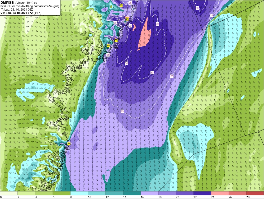Click the legend tick label 0
Image resolution: width=264 pixels, height=199 pixels.
(1, 197)
